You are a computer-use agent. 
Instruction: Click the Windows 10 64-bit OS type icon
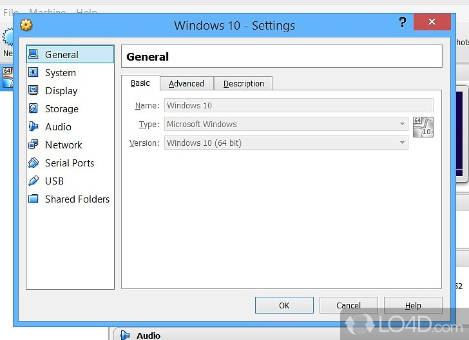tap(423, 127)
